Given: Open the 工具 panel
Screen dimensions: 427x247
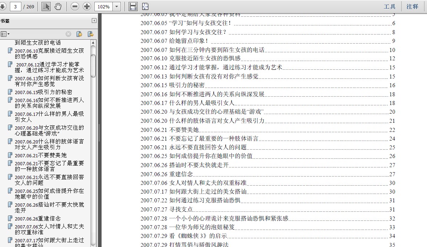Looking at the screenshot, I should [x=390, y=7].
